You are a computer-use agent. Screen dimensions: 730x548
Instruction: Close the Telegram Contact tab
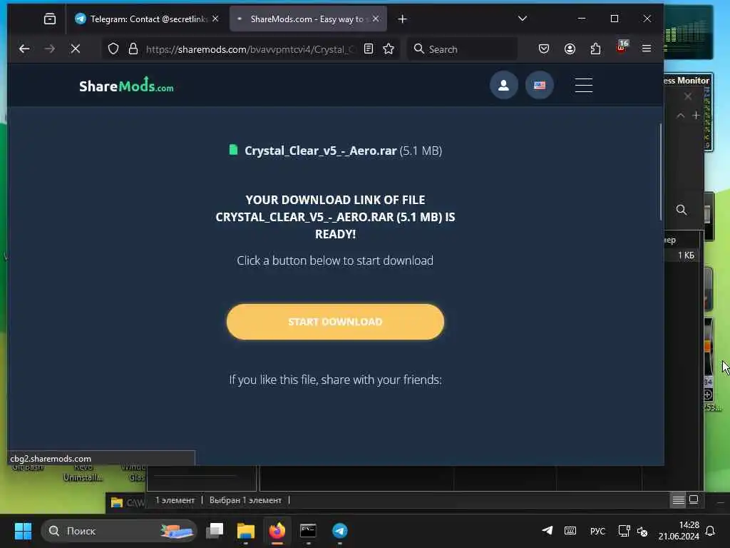coord(215,19)
